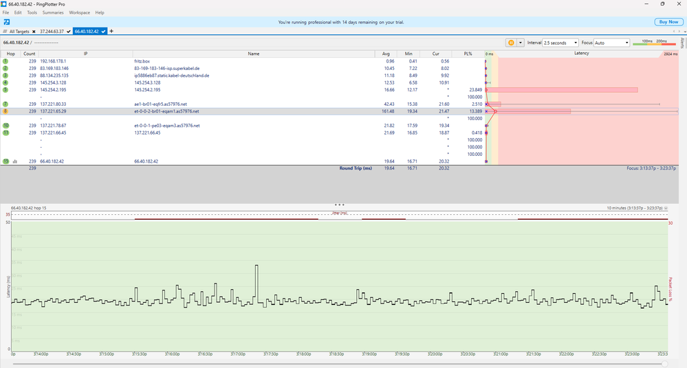The height and width of the screenshot is (368, 687).
Task: Close the All Targets tab with X
Action: pos(33,32)
